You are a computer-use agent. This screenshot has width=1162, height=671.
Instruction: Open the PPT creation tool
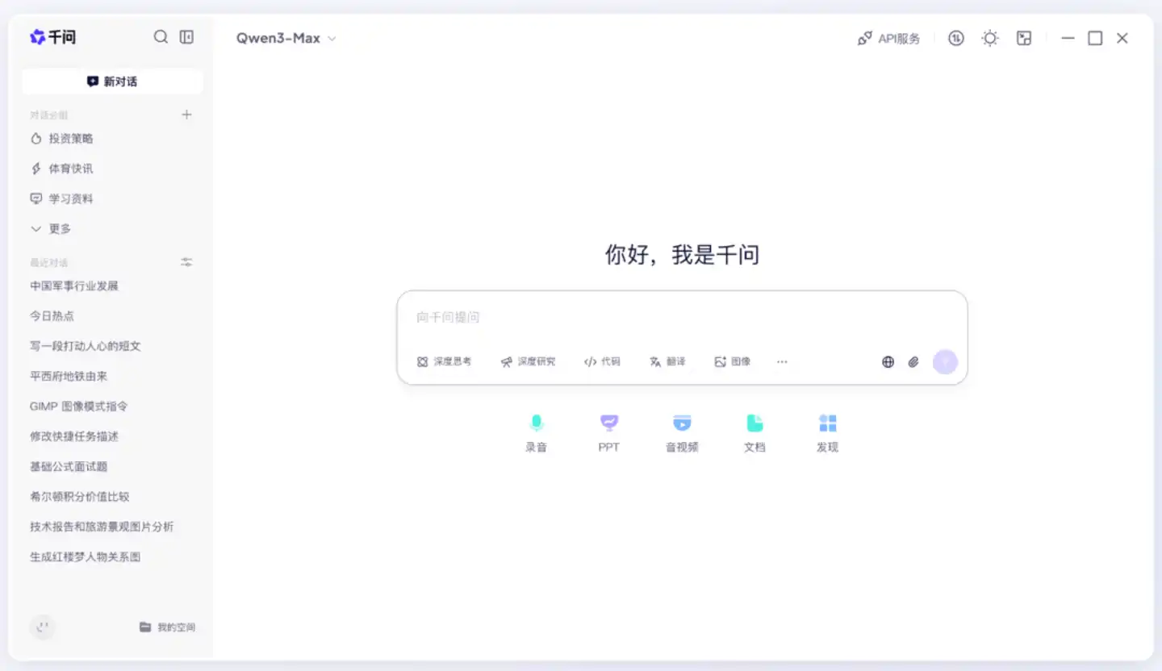[x=609, y=431]
